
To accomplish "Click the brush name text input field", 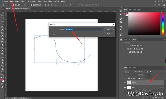I will click(x=84, y=30).
